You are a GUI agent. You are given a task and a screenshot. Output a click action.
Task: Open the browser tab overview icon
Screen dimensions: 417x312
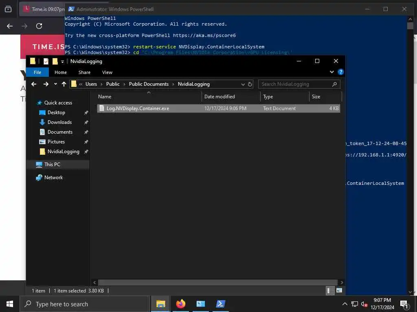[x=8, y=9]
